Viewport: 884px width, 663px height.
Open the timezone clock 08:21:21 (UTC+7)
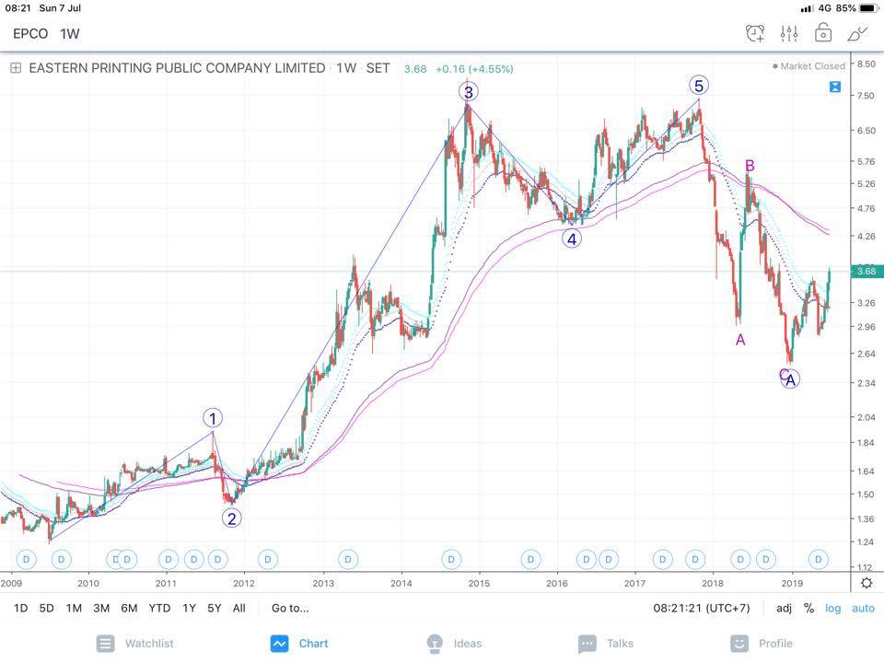point(702,608)
